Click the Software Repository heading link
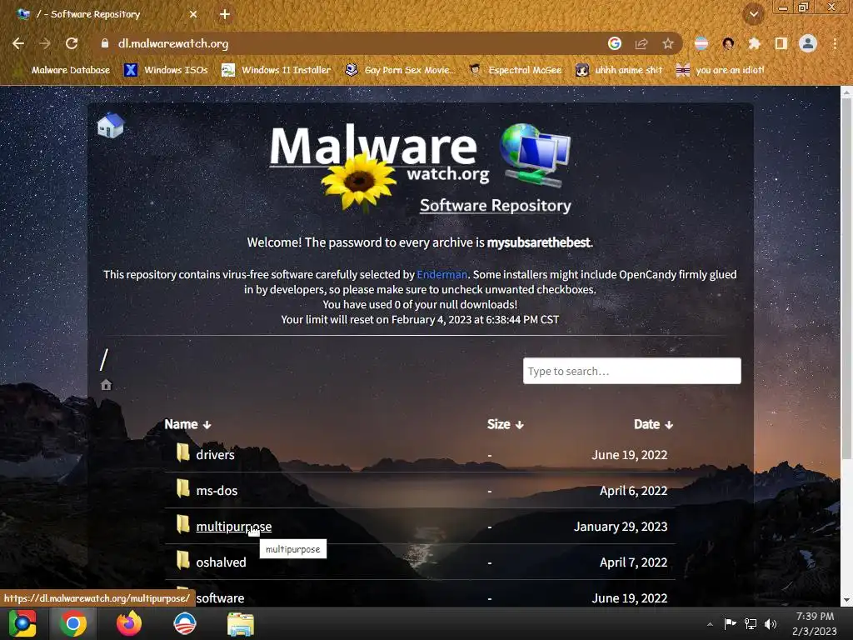The width and height of the screenshot is (853, 640). (x=496, y=205)
